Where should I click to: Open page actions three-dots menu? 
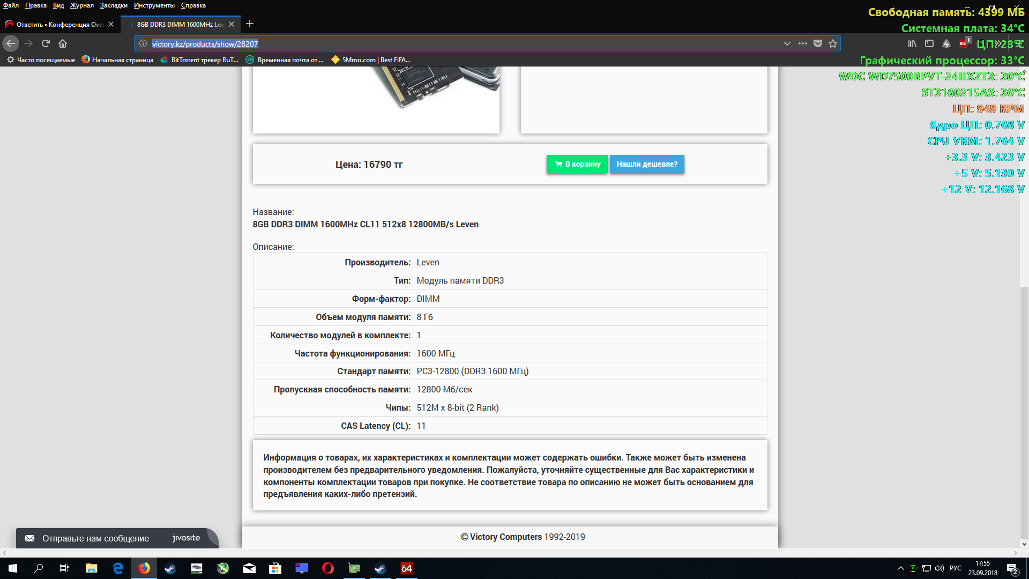(x=802, y=43)
